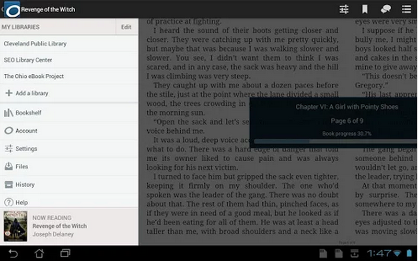Click the Files download tray icon

(8, 166)
